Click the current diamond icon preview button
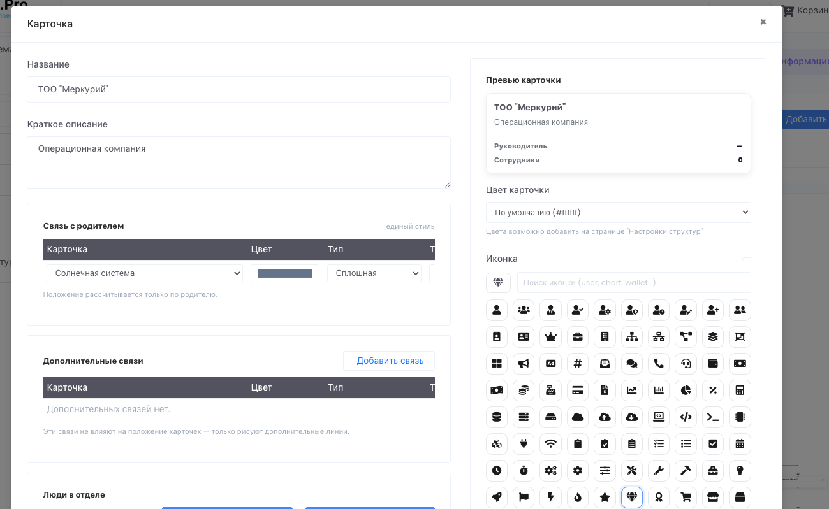 point(498,282)
